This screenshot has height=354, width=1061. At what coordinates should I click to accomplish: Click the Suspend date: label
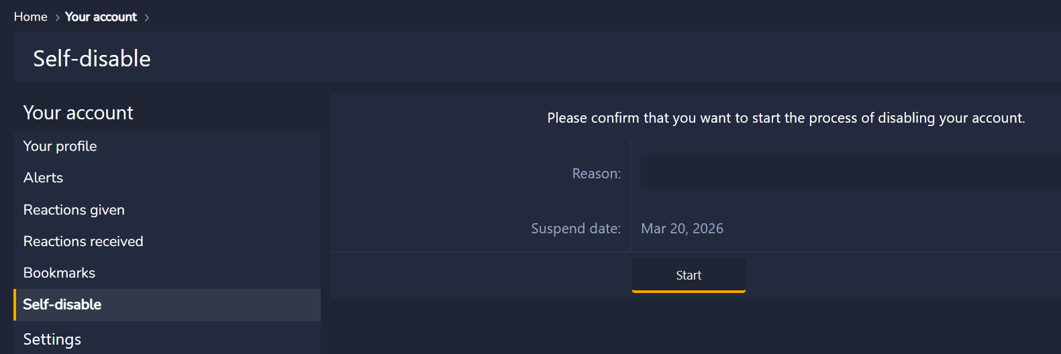point(575,229)
